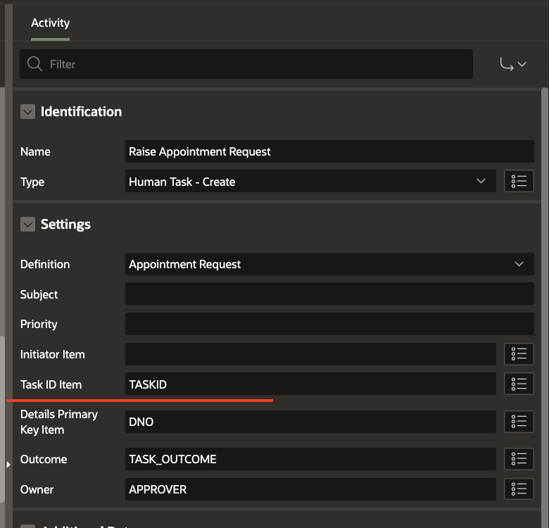Click the expand arrow on left splitter
The width and height of the screenshot is (549, 528).
tap(8, 465)
